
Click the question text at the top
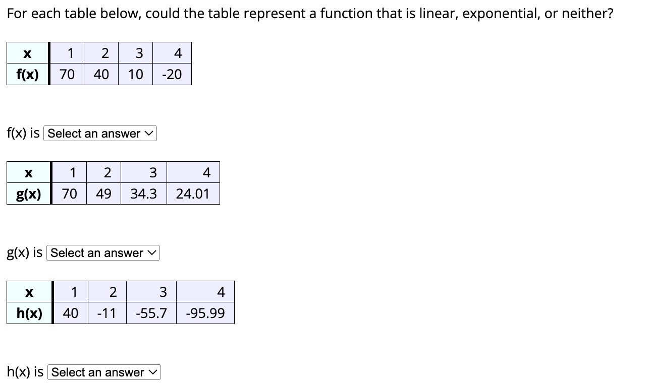[x=309, y=13]
